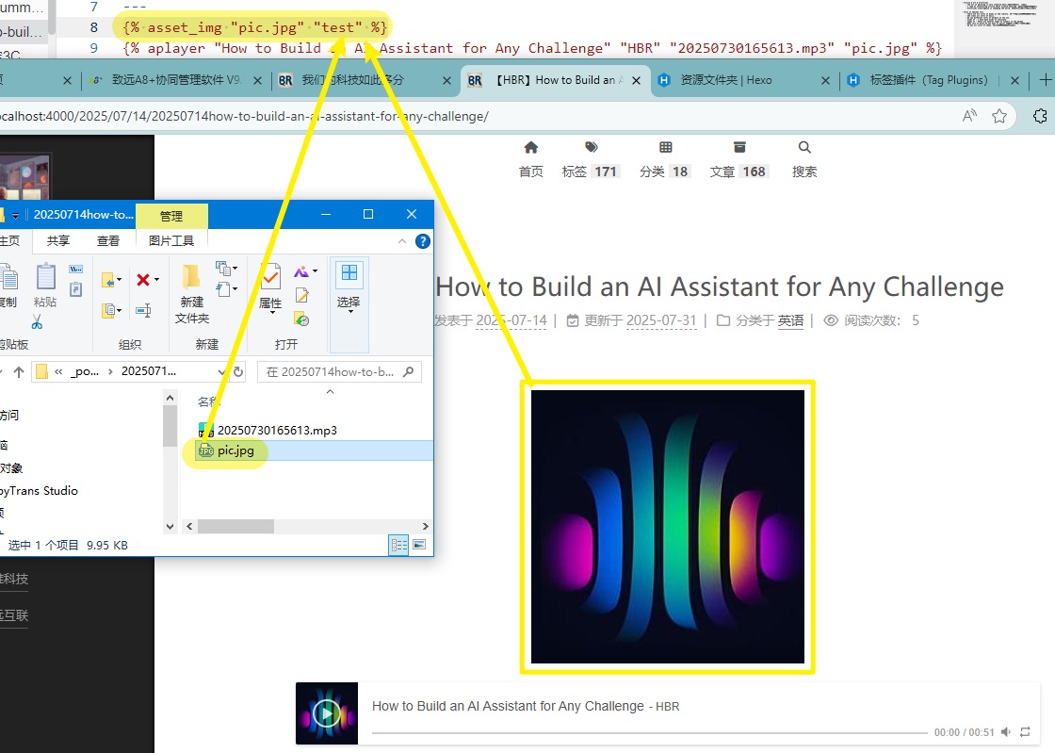Close the 【HBR】How to Build browser tab
The image size is (1055, 753).
point(636,81)
